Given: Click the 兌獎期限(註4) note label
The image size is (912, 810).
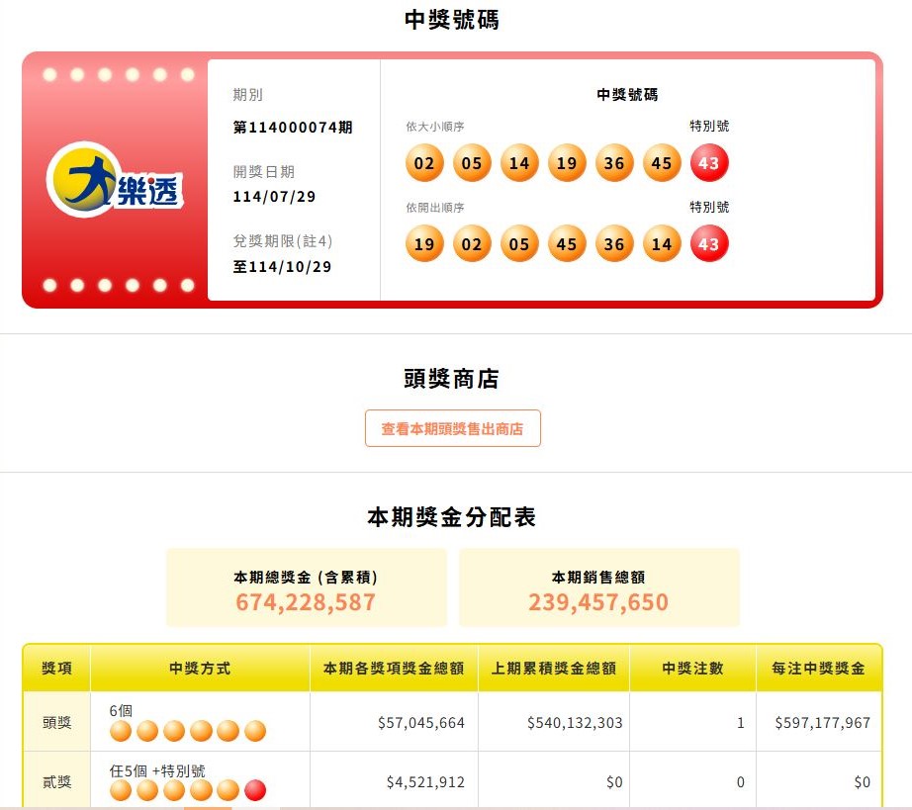Looking at the screenshot, I should tap(283, 241).
